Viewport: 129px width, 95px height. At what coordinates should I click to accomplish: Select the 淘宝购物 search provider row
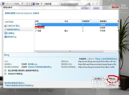pyautogui.click(x=76, y=28)
